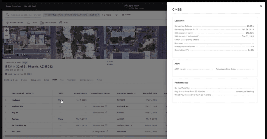Close the CMBS panel

coord(261,6)
